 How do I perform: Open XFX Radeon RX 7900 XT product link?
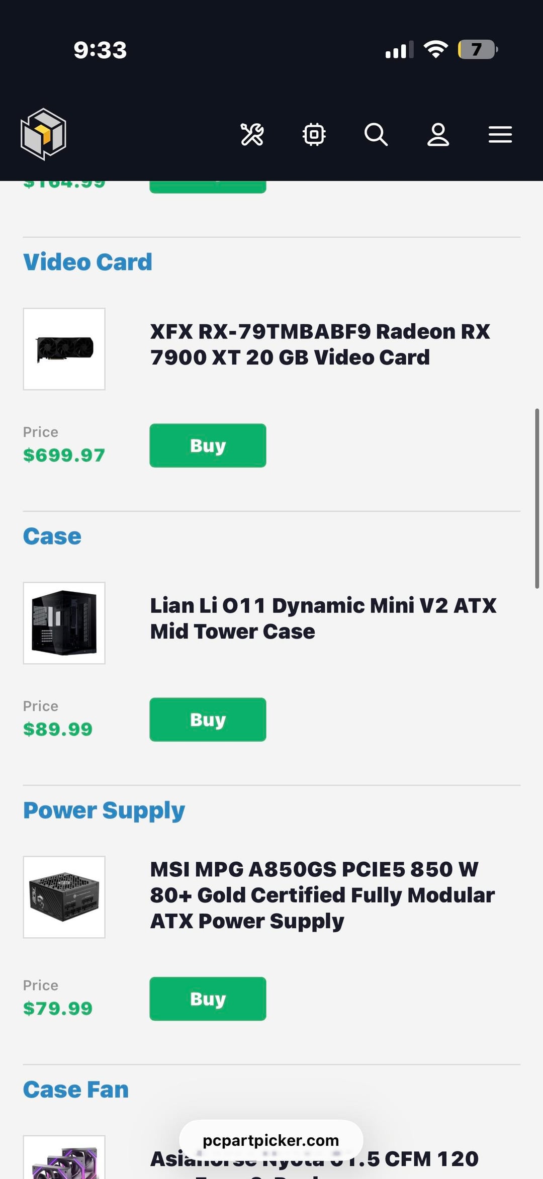[320, 344]
